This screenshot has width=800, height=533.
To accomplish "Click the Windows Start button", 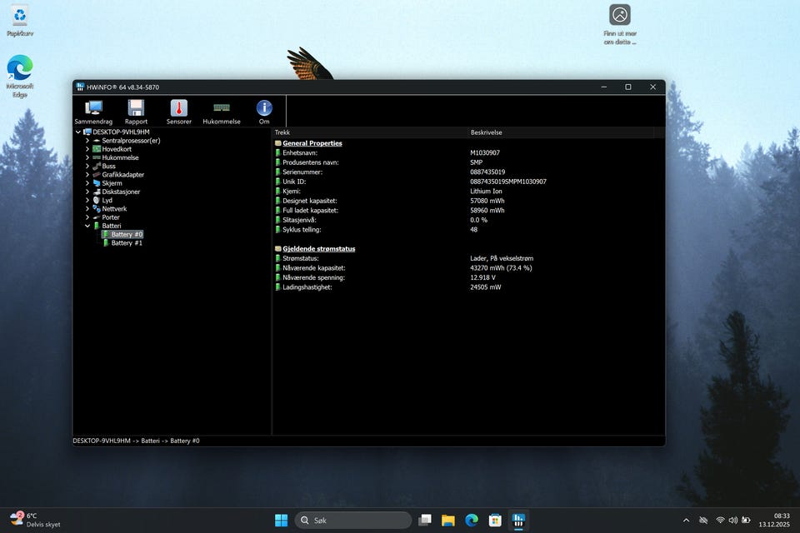I will click(281, 521).
